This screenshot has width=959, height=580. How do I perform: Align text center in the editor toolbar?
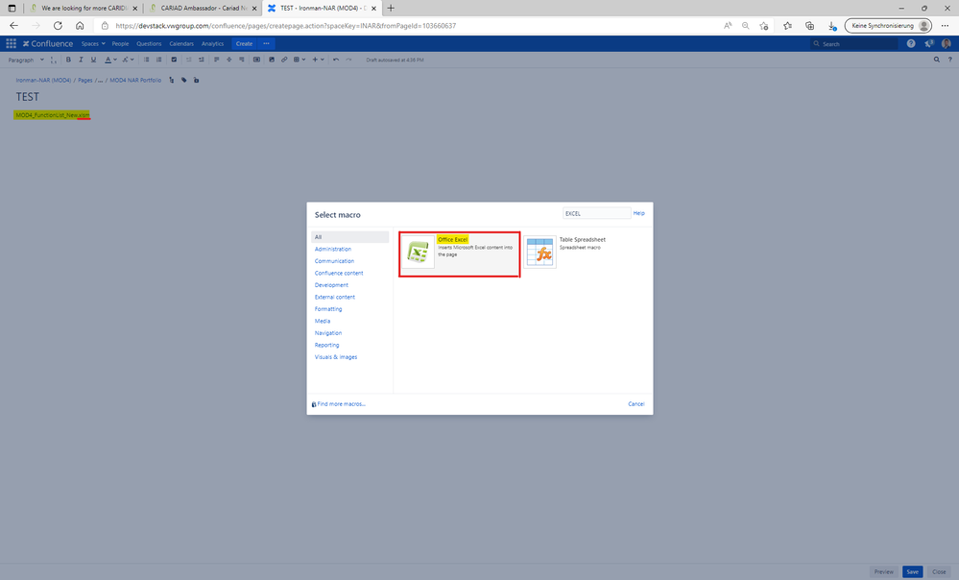(x=228, y=60)
